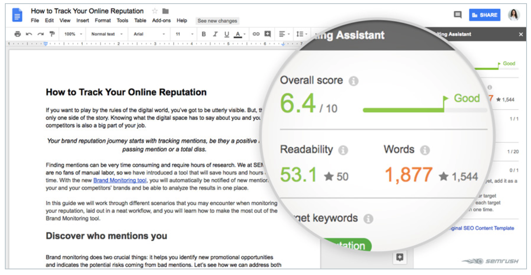Open the account avatar menu
Image resolution: width=531 pixels, height=275 pixels.
pyautogui.click(x=514, y=15)
